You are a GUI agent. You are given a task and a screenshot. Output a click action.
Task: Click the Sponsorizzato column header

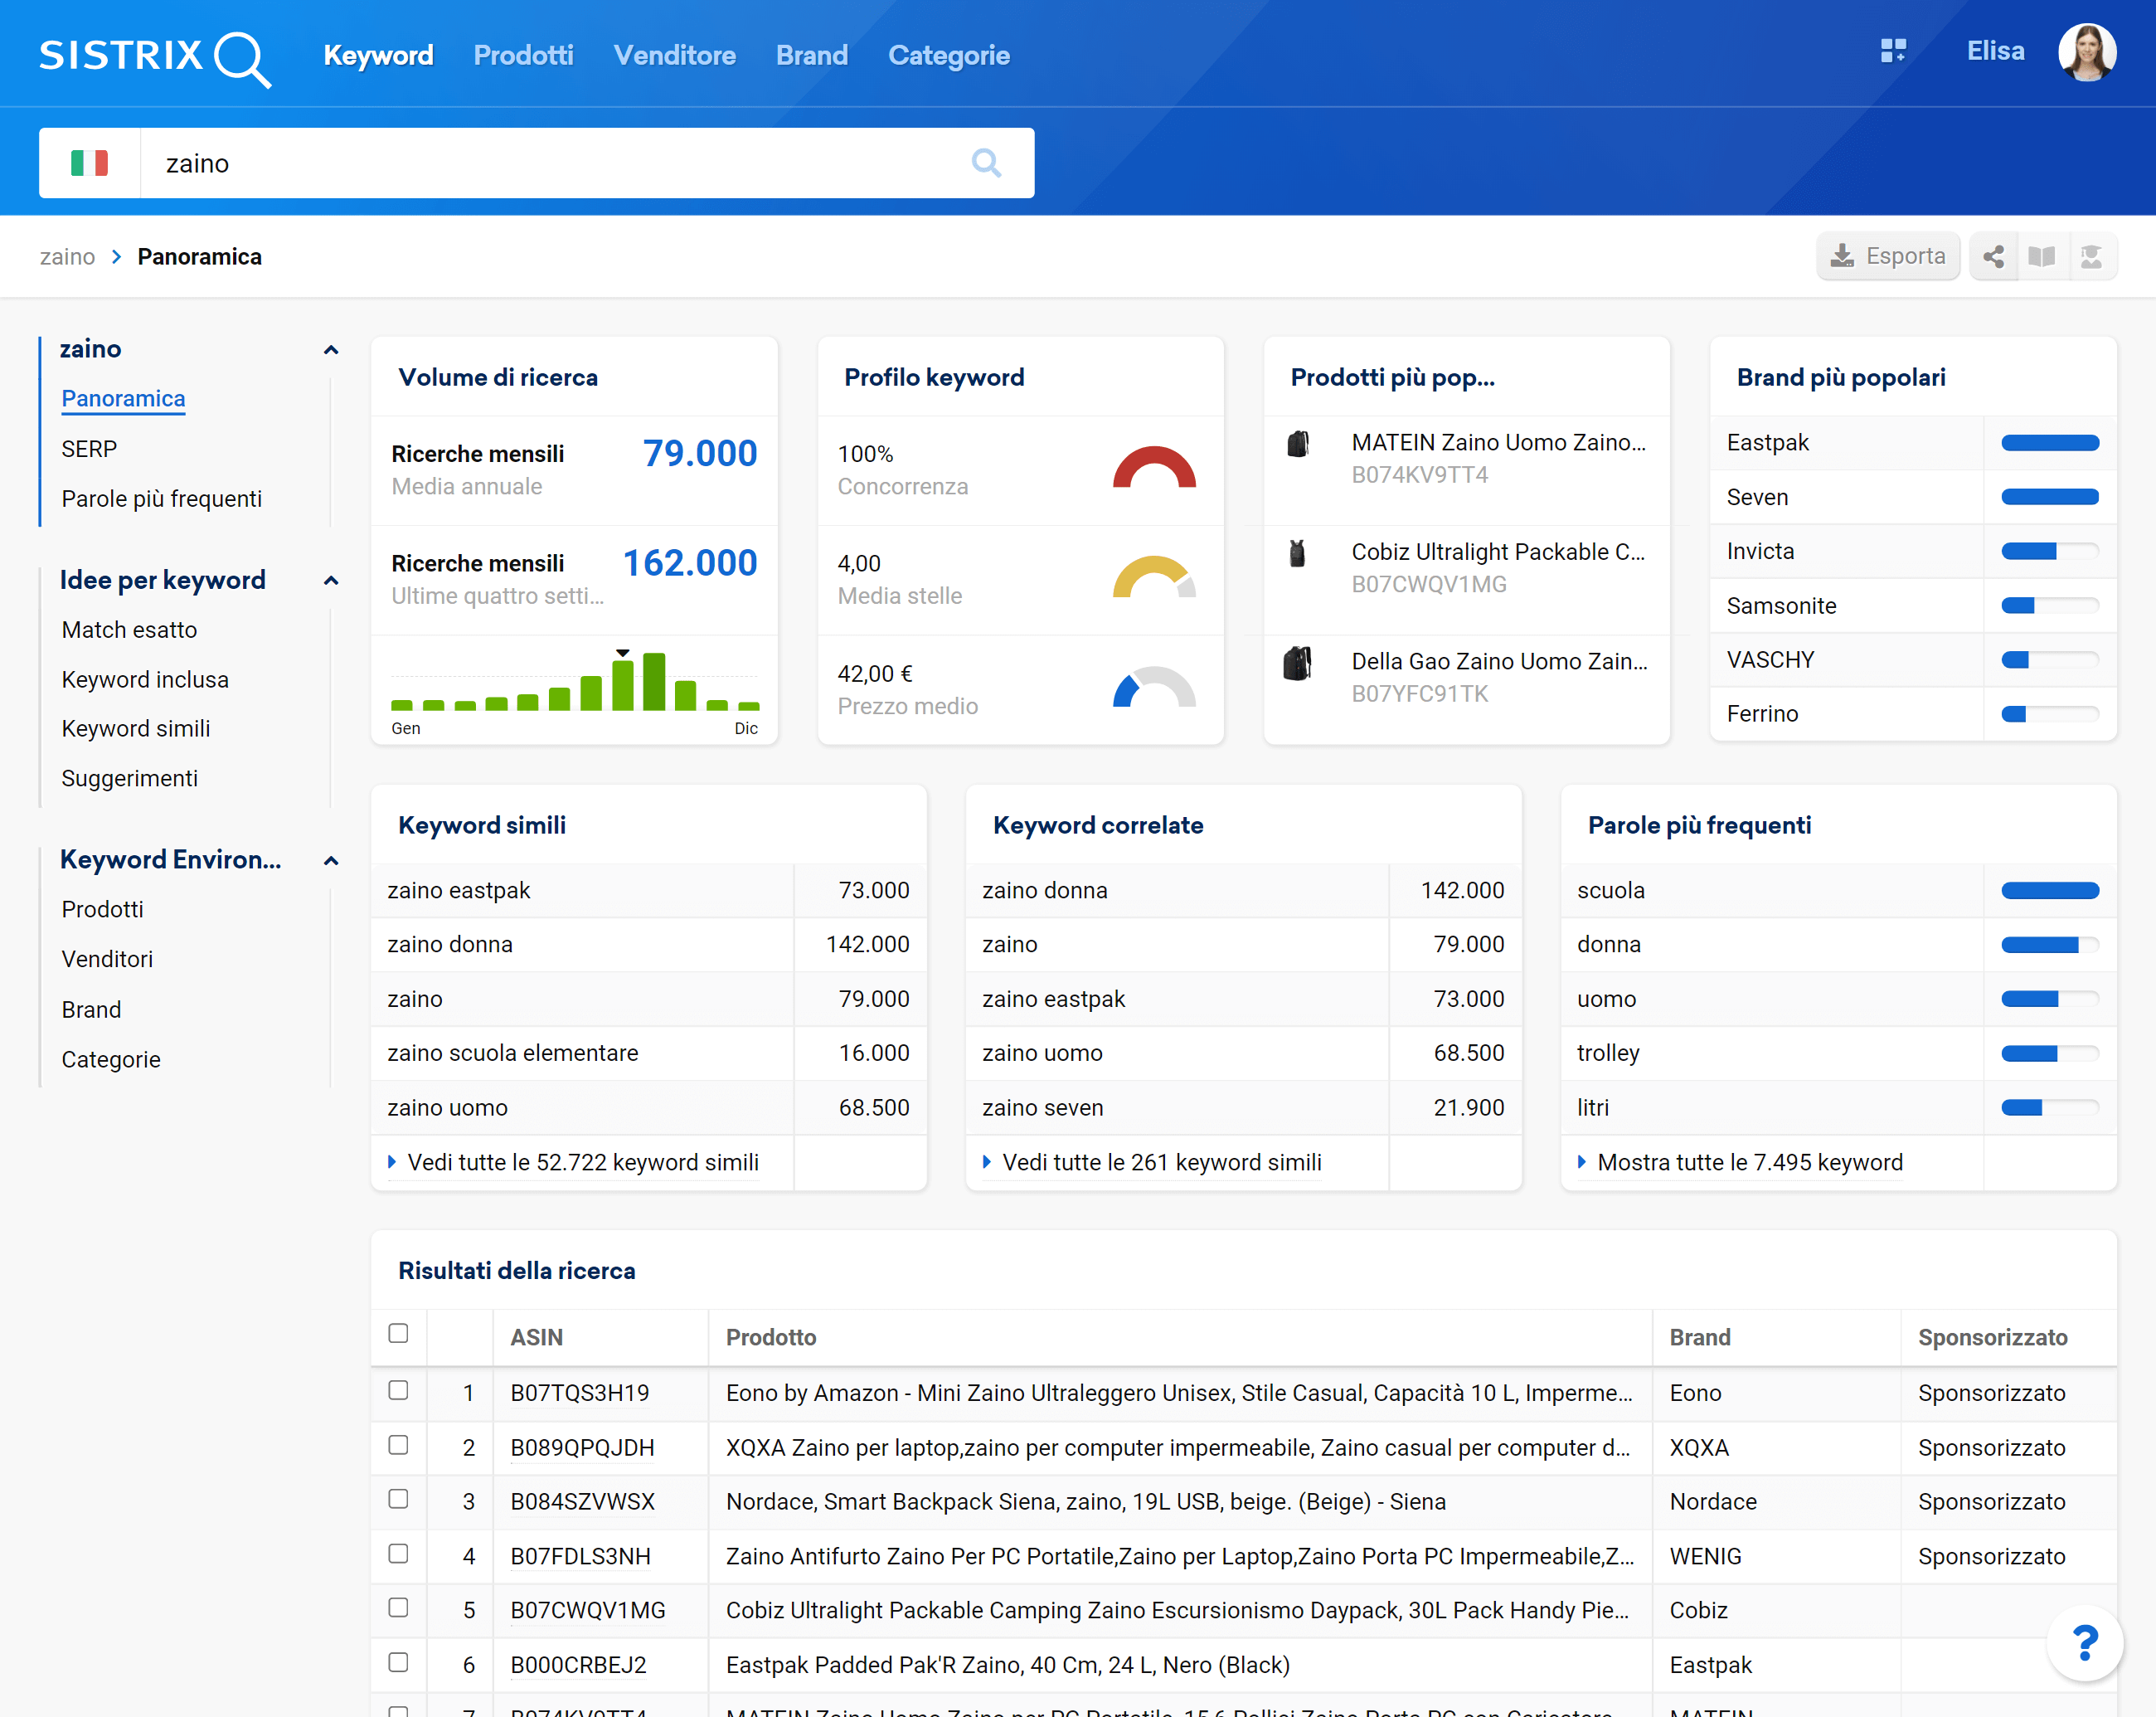point(1992,1338)
